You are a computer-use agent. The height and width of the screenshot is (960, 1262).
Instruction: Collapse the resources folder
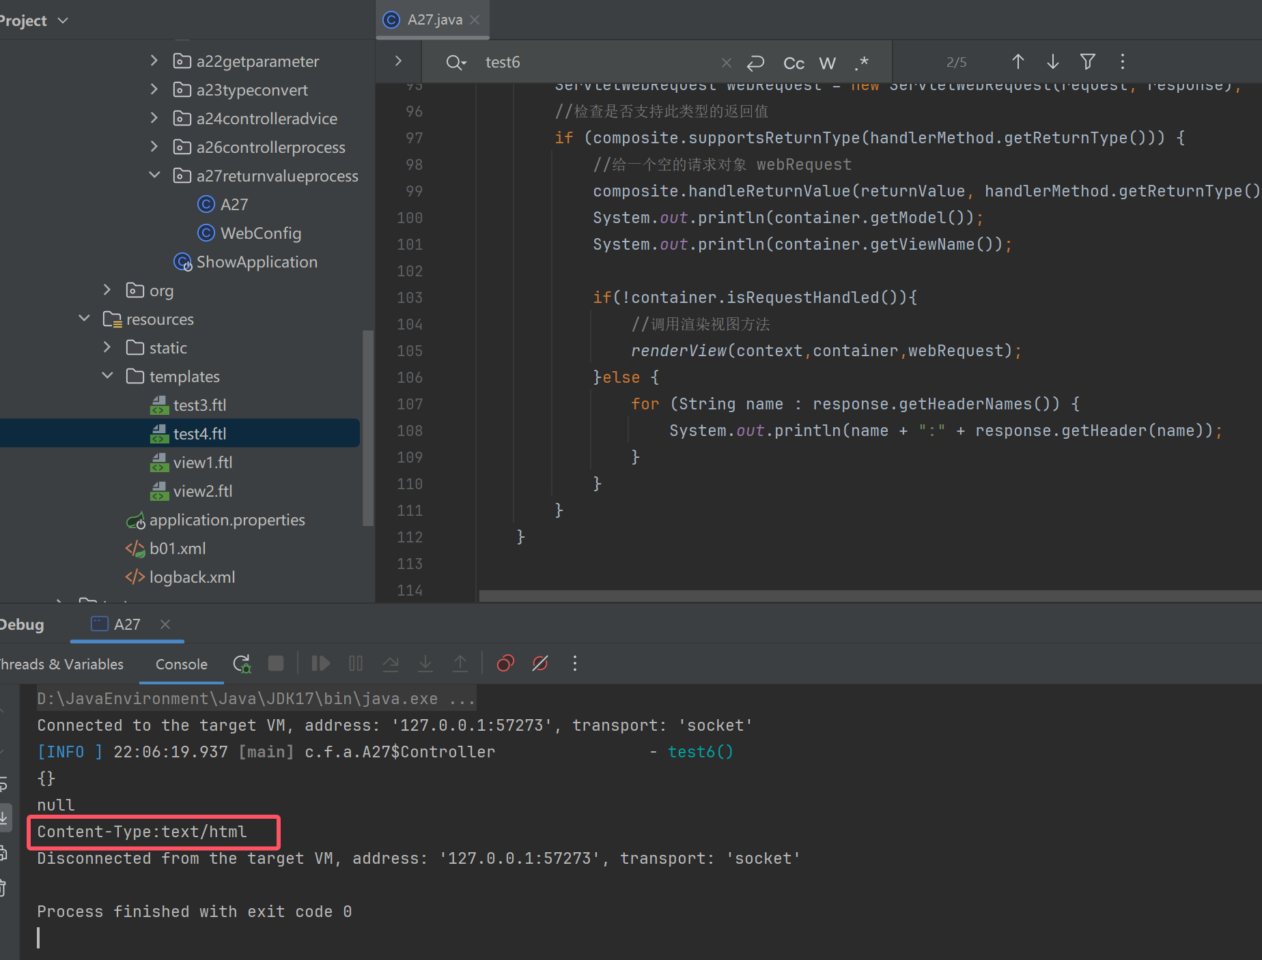pos(84,319)
